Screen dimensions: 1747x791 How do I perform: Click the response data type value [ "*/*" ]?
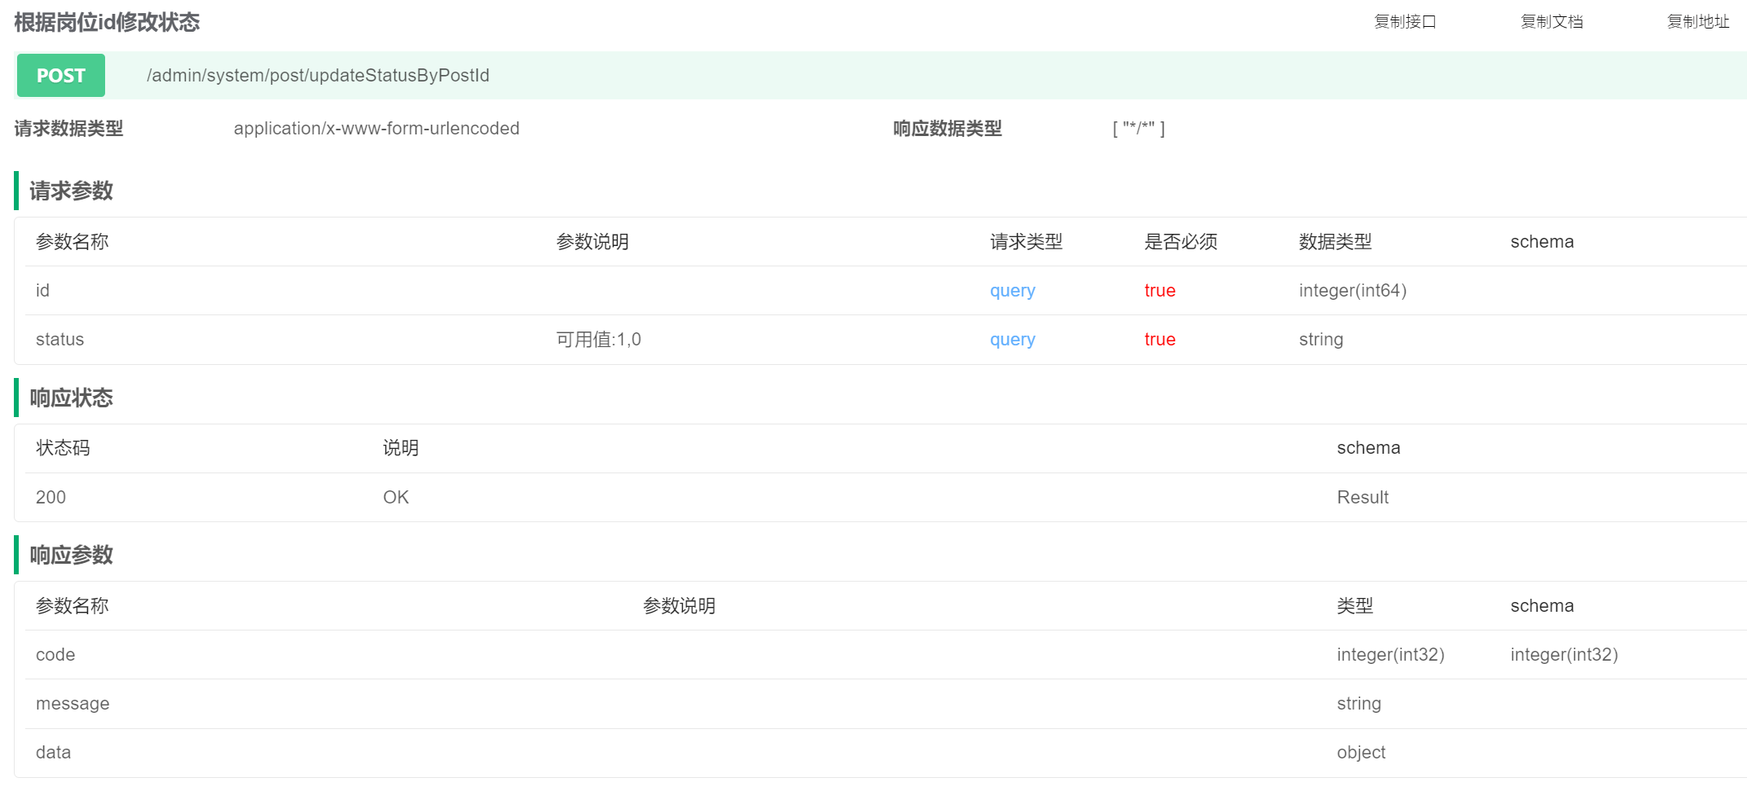[1139, 129]
